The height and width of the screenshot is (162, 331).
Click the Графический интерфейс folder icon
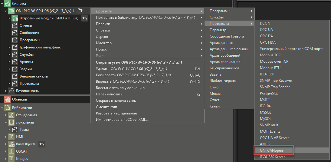click(x=15, y=47)
